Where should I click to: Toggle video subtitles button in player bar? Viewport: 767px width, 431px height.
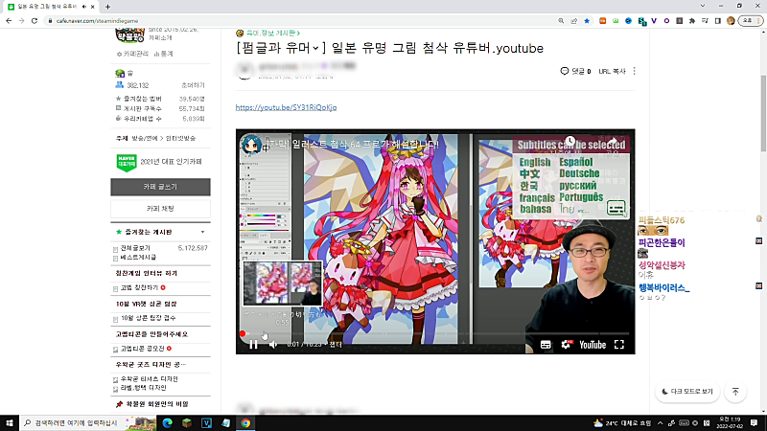[x=546, y=345]
